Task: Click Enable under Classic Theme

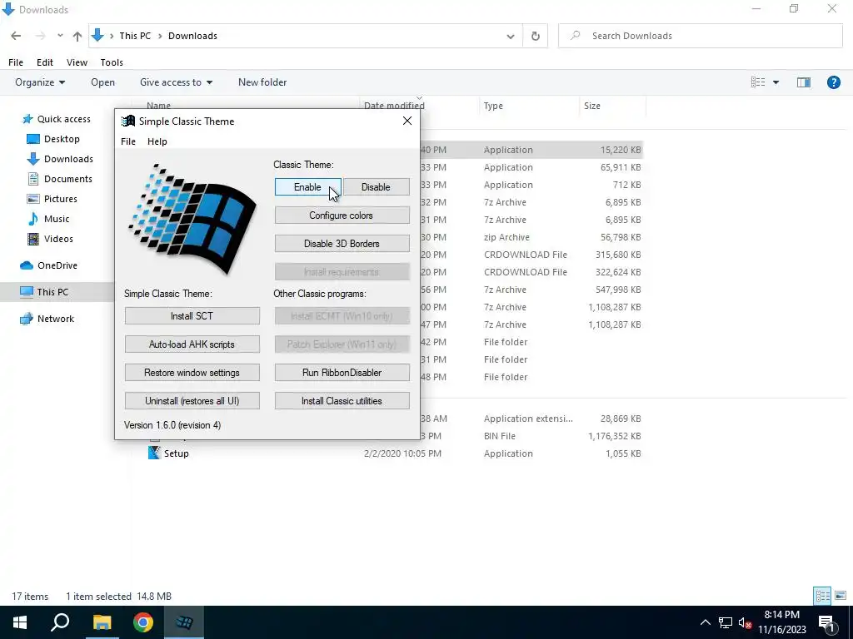Action: click(308, 187)
